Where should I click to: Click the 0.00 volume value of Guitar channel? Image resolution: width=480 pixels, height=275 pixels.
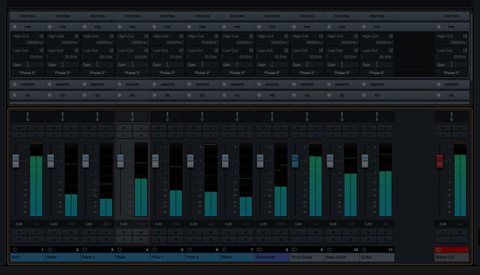click(368, 224)
